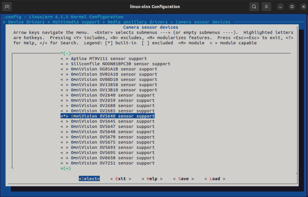Click the highlighted Select button
Image resolution: width=308 pixels, height=197 pixels.
[89, 179]
